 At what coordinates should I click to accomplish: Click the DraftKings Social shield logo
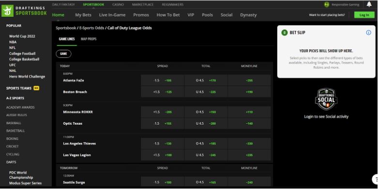coord(326,99)
